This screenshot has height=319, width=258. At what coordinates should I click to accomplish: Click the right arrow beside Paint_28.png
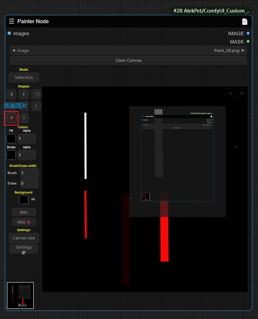click(x=243, y=50)
